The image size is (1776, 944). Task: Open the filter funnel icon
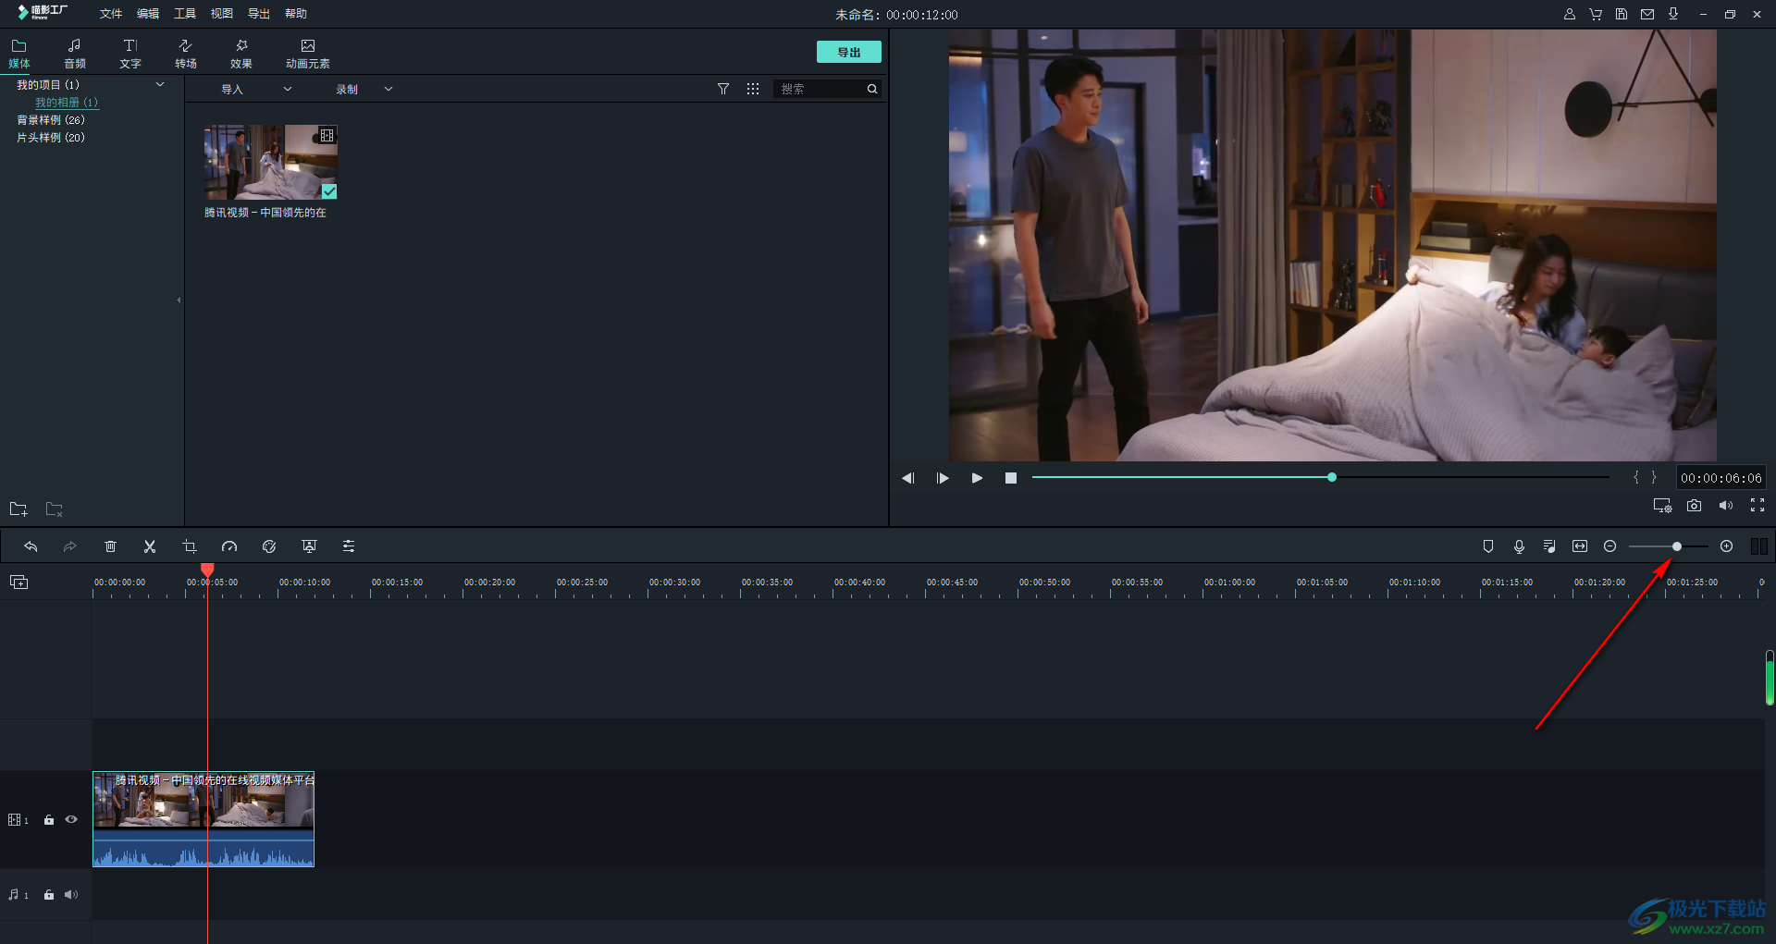point(723,89)
